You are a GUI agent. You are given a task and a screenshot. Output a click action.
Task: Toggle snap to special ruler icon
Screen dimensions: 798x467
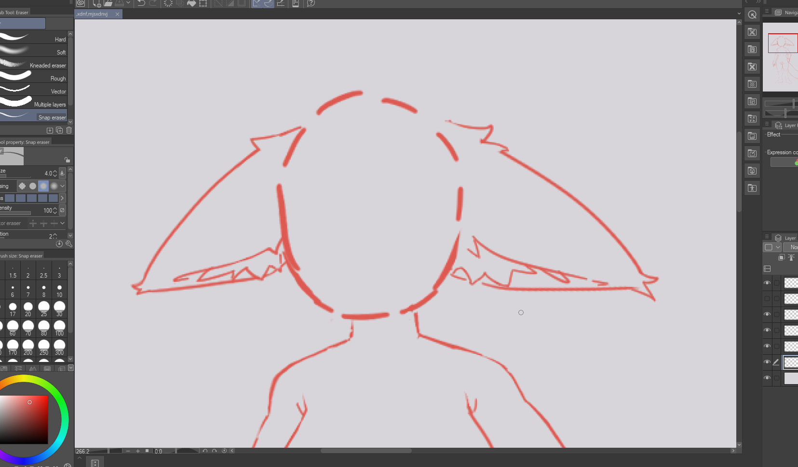(269, 3)
